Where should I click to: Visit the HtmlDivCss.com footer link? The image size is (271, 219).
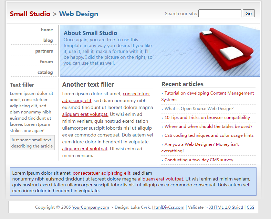(x=168, y=207)
